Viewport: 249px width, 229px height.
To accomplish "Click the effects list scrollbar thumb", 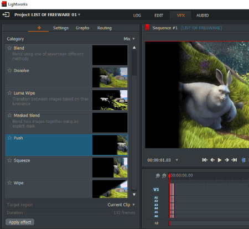I will tap(134, 63).
